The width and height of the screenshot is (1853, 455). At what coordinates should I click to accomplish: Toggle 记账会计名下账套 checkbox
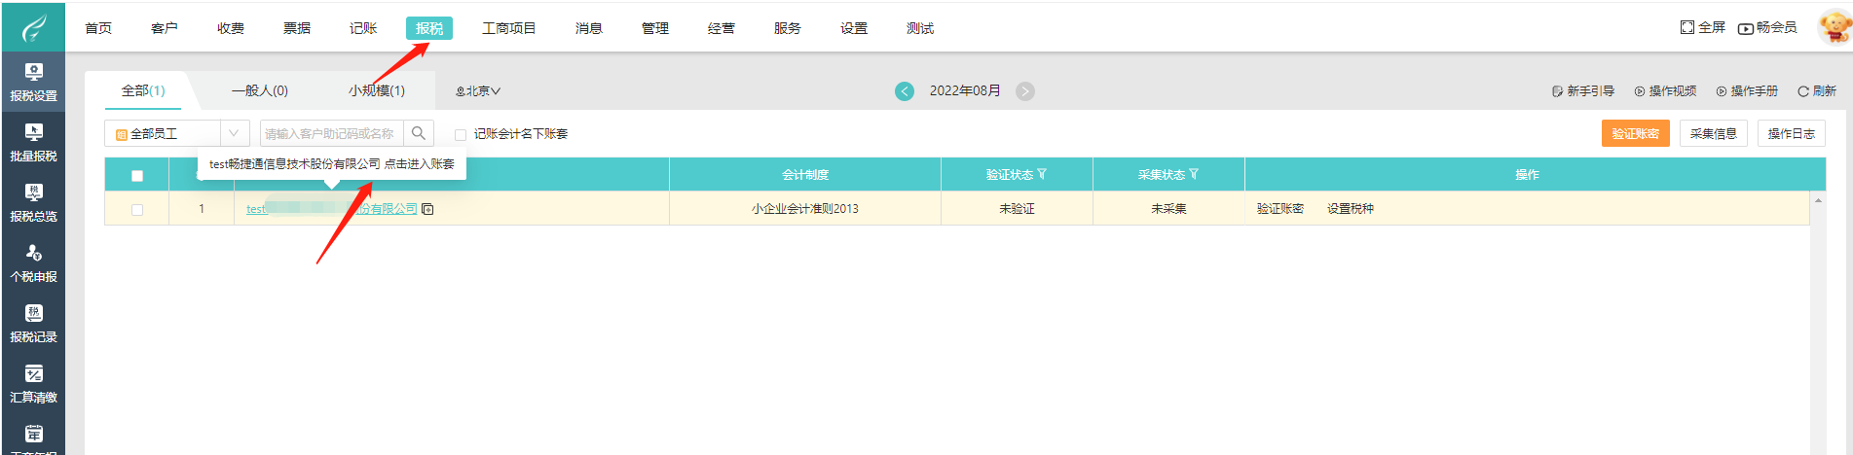(x=461, y=135)
